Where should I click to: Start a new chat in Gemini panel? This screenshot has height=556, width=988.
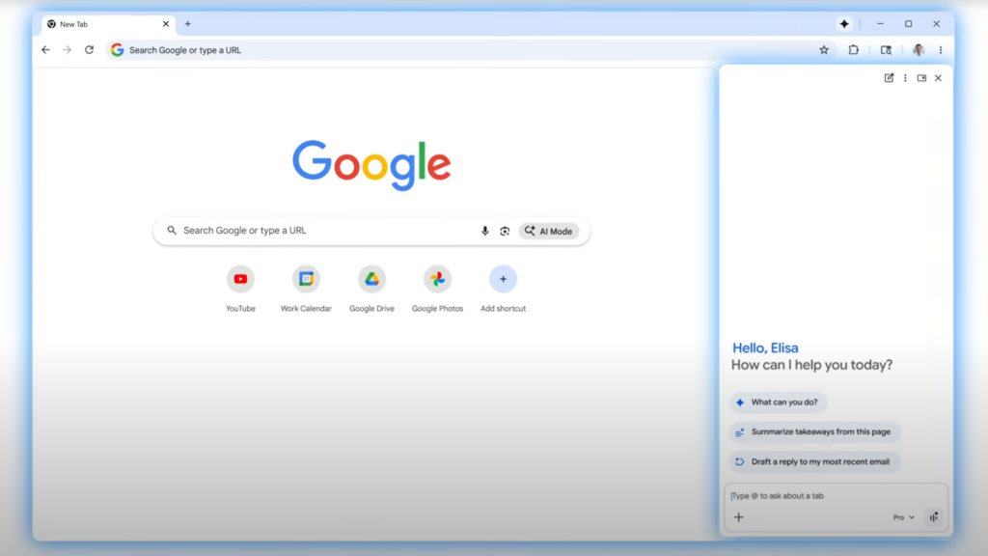pyautogui.click(x=889, y=78)
